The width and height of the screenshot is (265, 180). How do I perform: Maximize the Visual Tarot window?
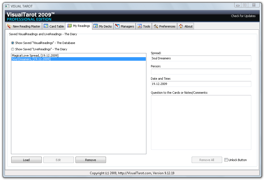pos(245,5)
